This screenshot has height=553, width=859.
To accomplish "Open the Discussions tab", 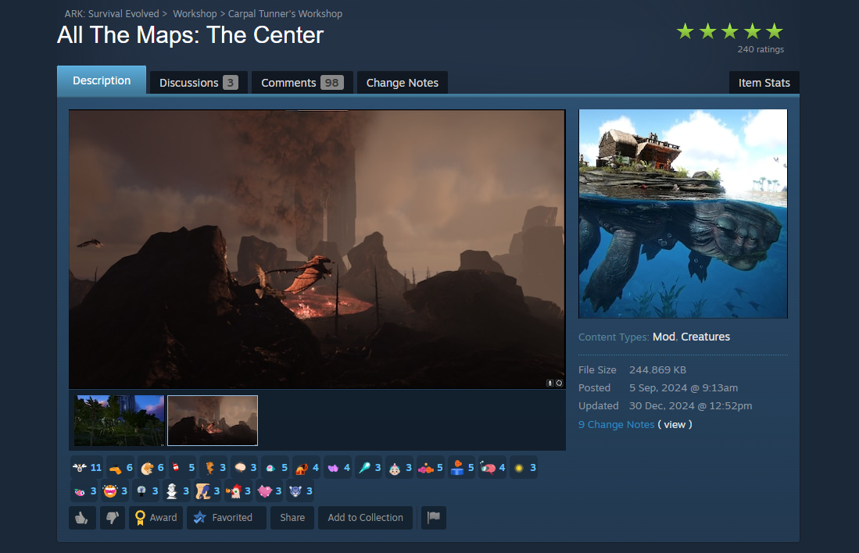I will tap(199, 83).
